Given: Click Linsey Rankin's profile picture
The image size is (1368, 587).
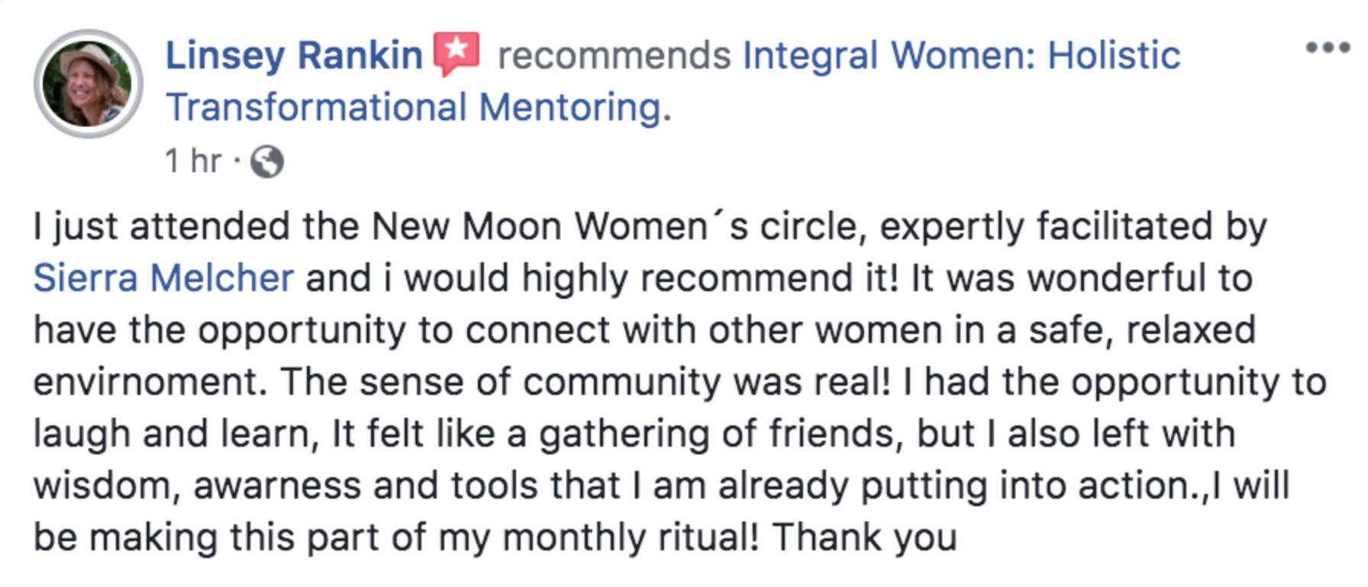Looking at the screenshot, I should point(89,84).
